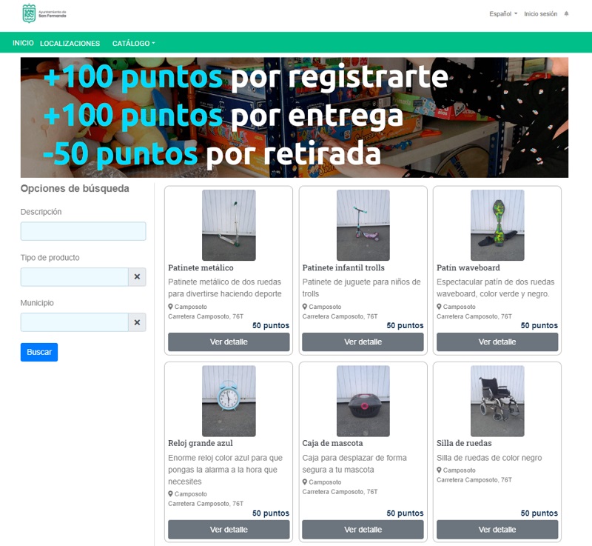Viewport: 592px width, 546px height.
Task: Click the notification bell icon
Action: pos(567,14)
